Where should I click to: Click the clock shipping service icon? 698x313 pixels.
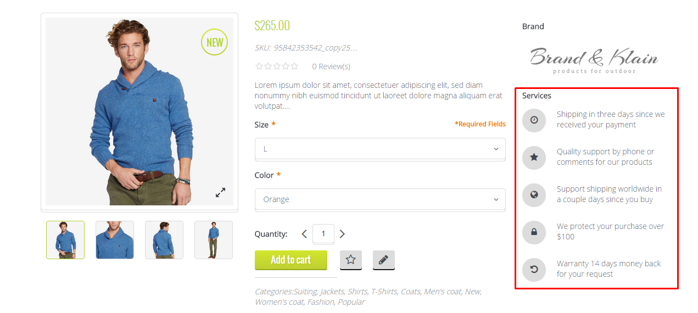click(x=534, y=120)
